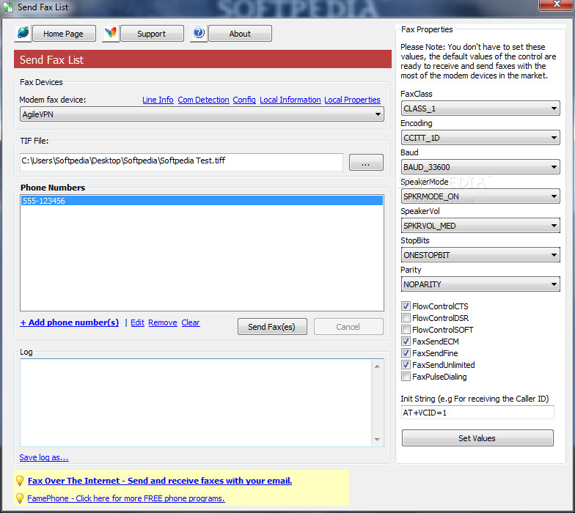
Task: Click the lightbulb icon next to FamePhone
Action: tap(21, 498)
